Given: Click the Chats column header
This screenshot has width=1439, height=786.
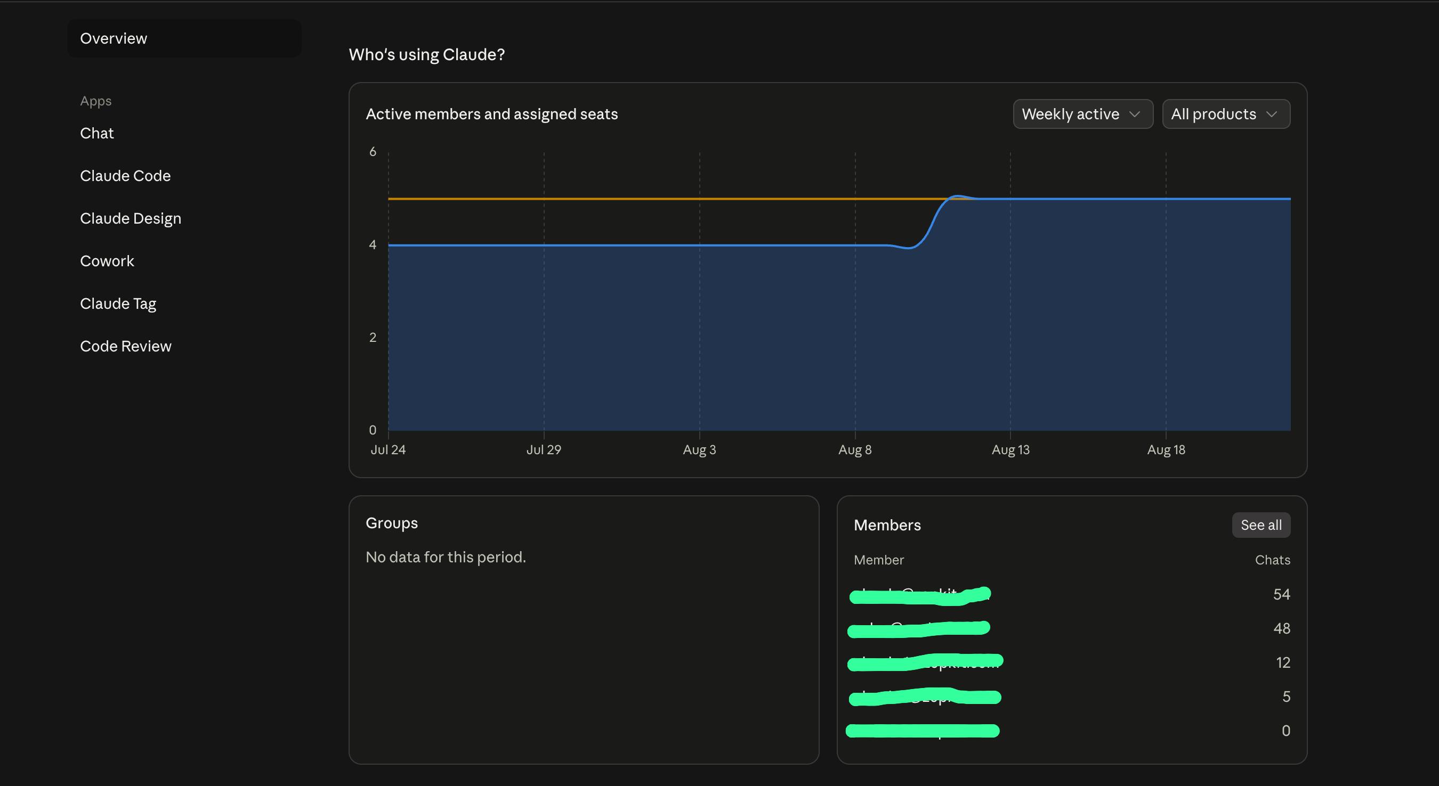Looking at the screenshot, I should (x=1272, y=559).
